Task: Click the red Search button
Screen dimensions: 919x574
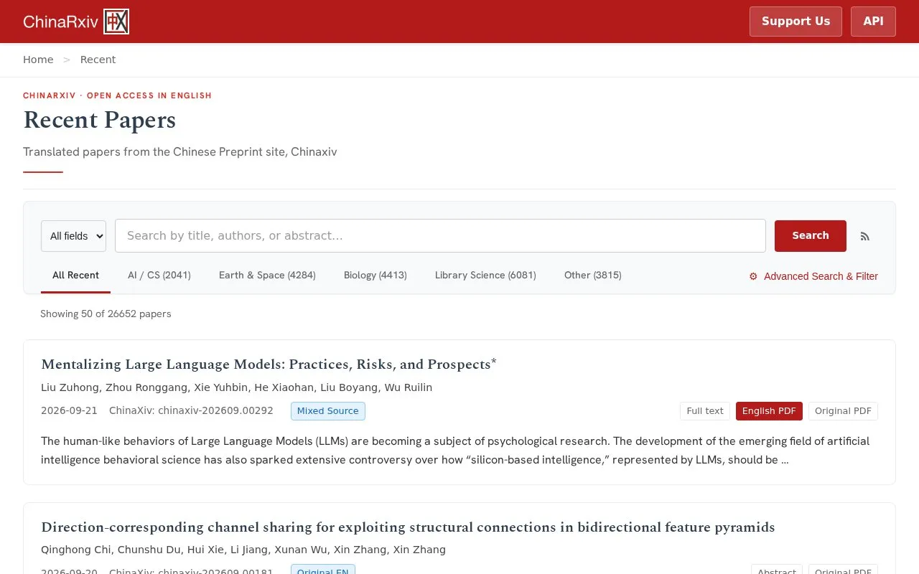Action: tap(811, 236)
